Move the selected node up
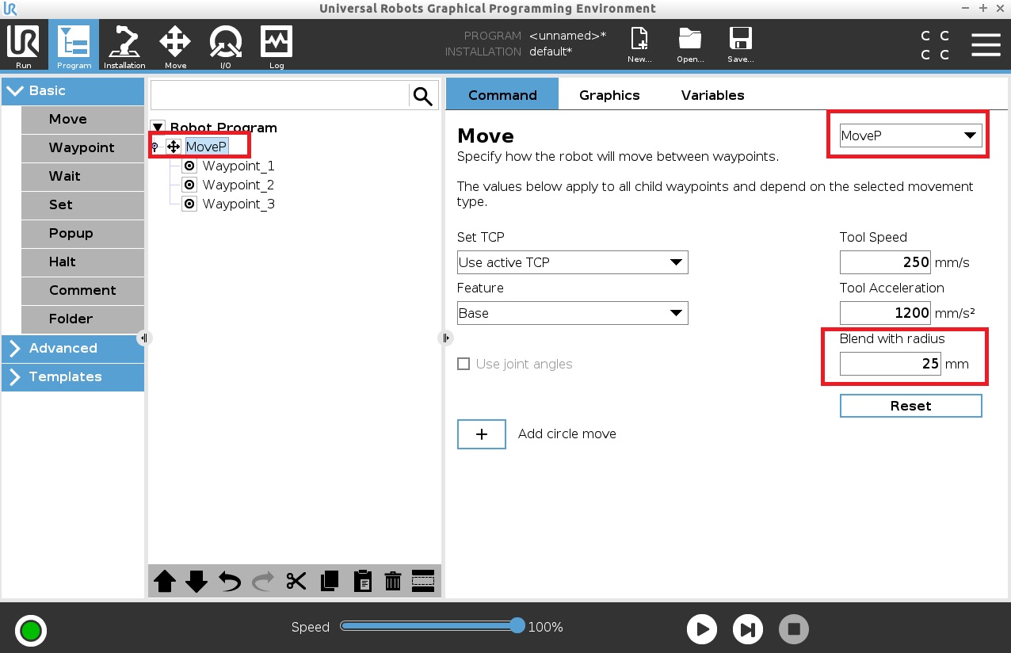Screen dimensions: 1011x653 click(165, 582)
